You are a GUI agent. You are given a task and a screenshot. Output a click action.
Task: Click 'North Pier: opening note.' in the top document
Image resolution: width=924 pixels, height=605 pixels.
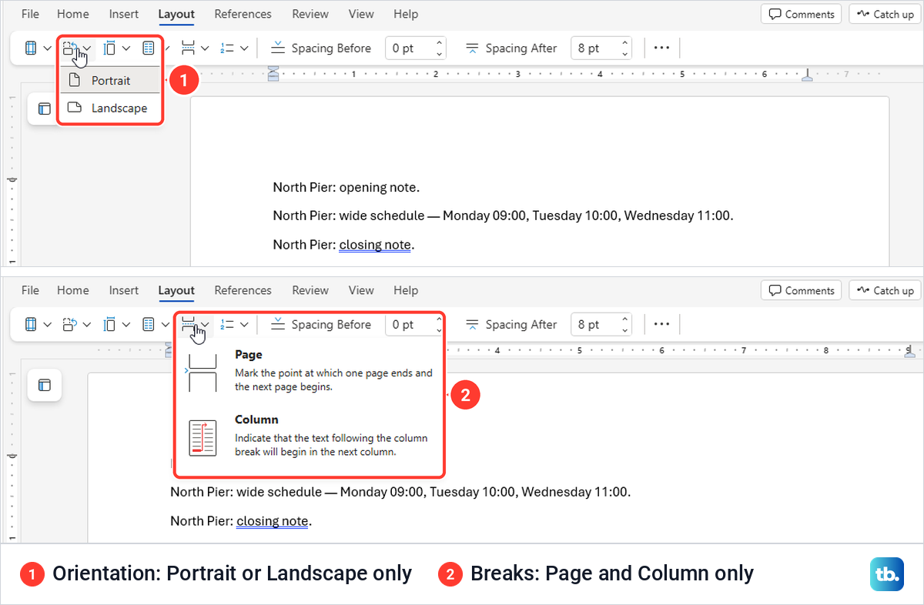346,187
